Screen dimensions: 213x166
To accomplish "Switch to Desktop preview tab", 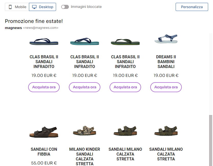I will [x=42, y=7].
